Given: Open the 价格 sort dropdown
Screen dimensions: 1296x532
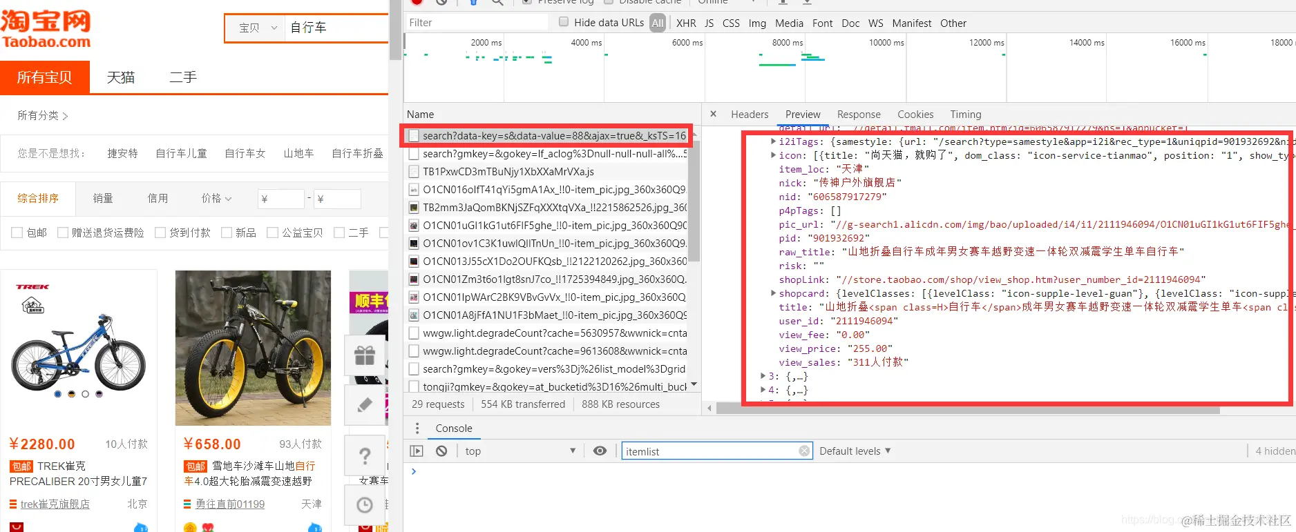Looking at the screenshot, I should point(216,199).
